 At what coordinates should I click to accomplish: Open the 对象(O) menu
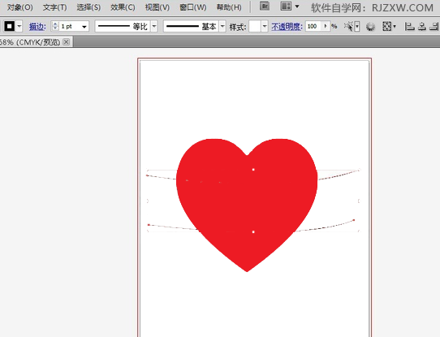(x=20, y=7)
